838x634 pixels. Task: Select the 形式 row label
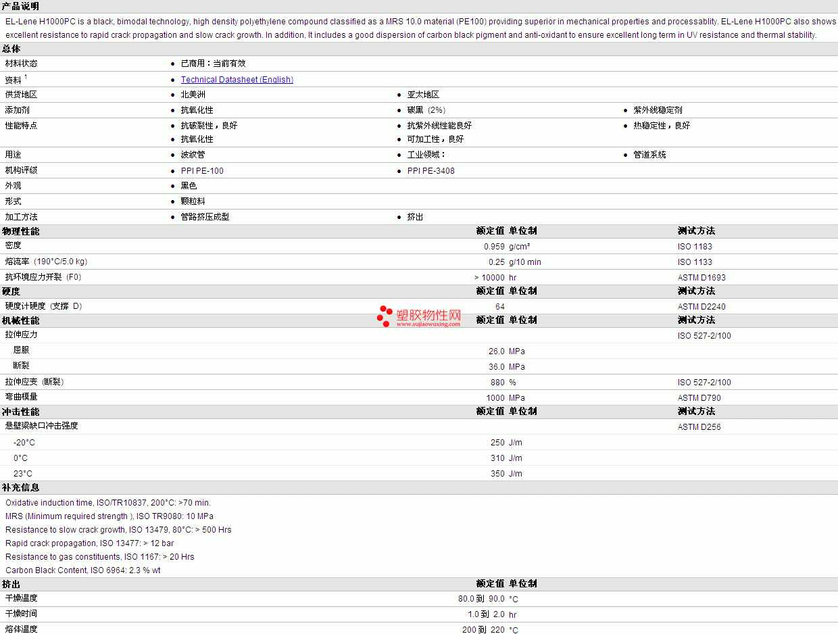click(14, 201)
